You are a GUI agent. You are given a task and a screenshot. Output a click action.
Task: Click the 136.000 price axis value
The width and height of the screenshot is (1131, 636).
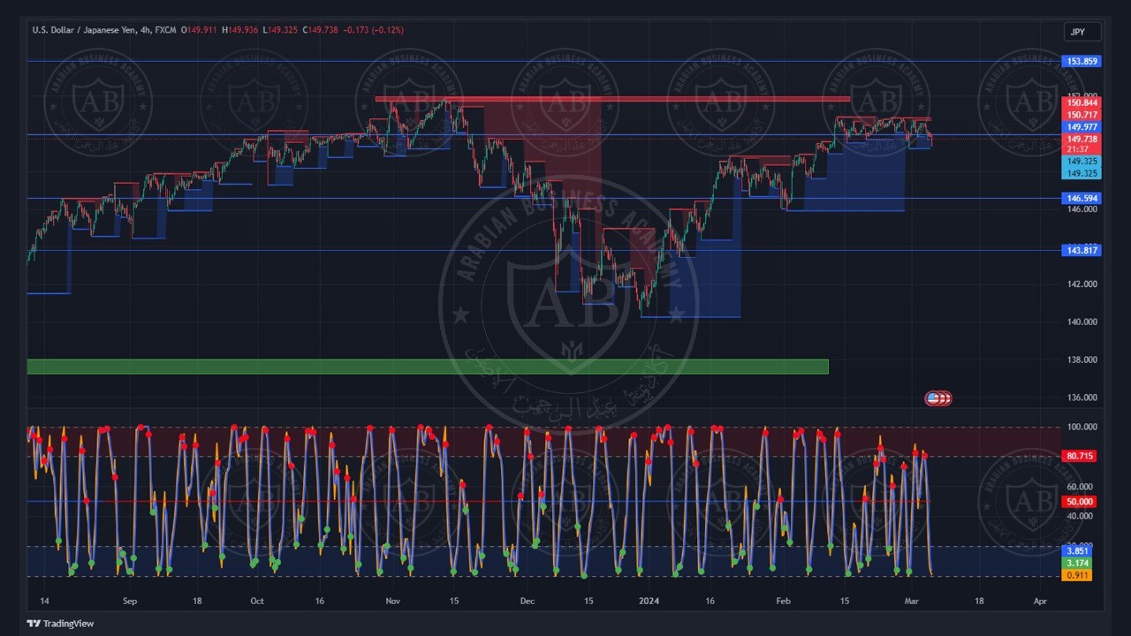(x=1082, y=397)
